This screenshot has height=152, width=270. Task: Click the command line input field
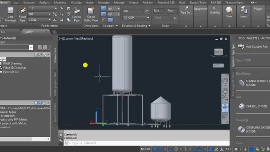(146, 143)
